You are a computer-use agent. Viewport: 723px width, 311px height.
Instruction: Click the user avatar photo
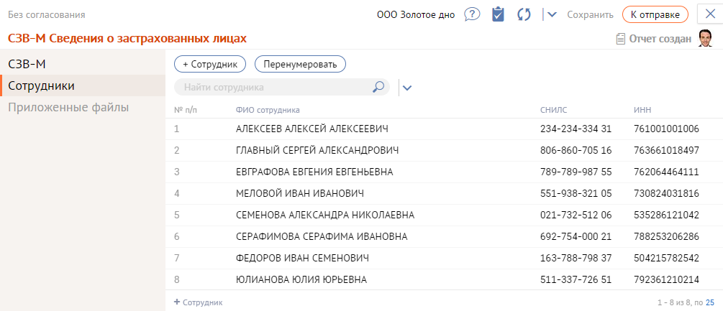click(x=706, y=39)
